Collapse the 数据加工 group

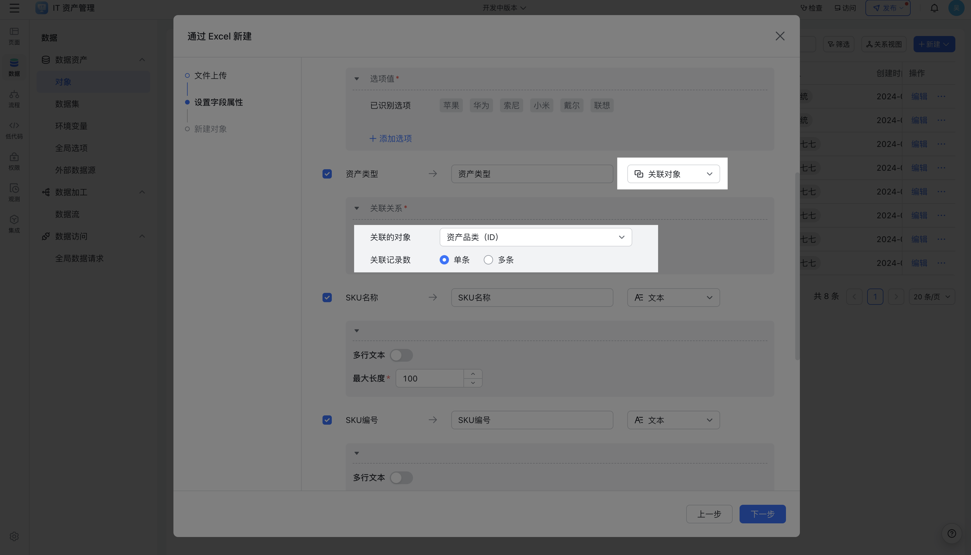tap(142, 192)
